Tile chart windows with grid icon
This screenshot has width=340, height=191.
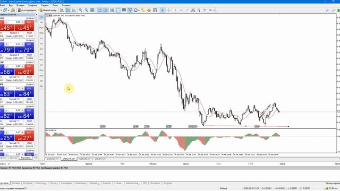point(92,10)
